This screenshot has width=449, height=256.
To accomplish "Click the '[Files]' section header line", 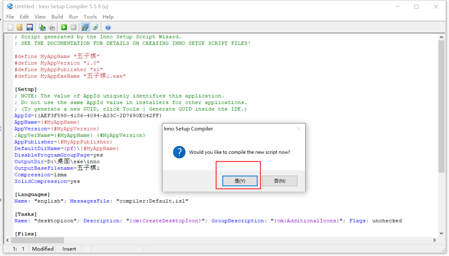I will (x=26, y=234).
